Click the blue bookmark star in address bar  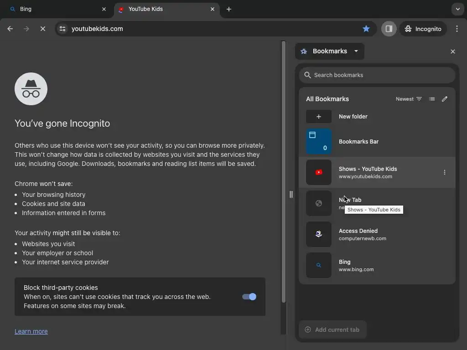(366, 29)
